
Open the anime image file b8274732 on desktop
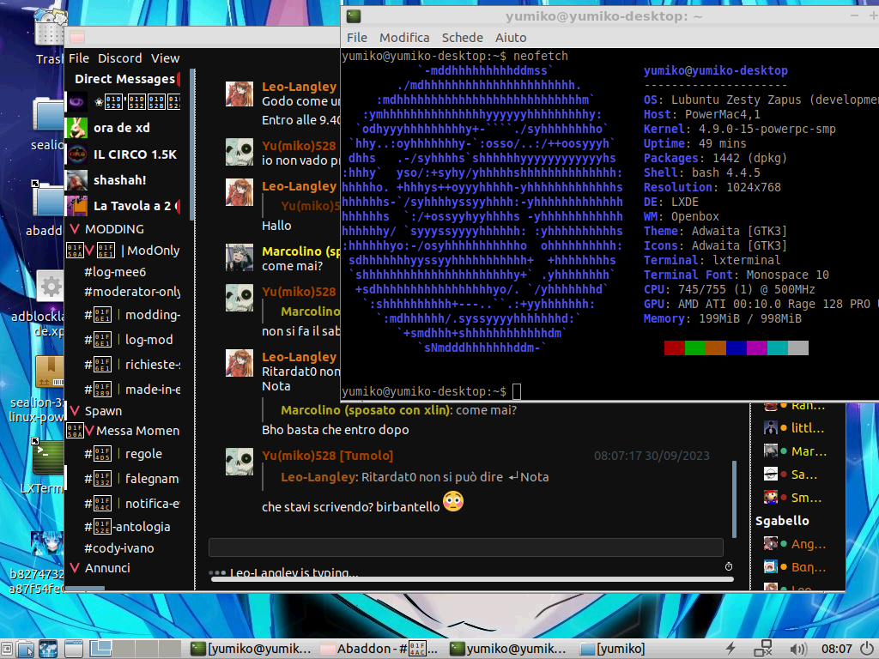pyautogui.click(x=47, y=543)
